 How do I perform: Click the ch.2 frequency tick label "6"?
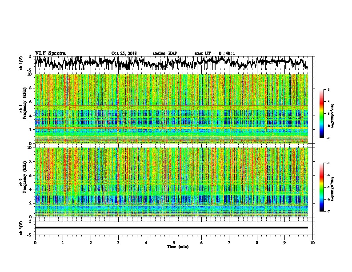tap(31, 175)
